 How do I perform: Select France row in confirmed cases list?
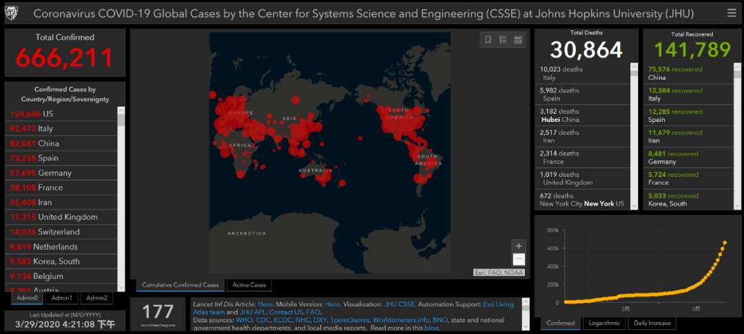(x=61, y=187)
